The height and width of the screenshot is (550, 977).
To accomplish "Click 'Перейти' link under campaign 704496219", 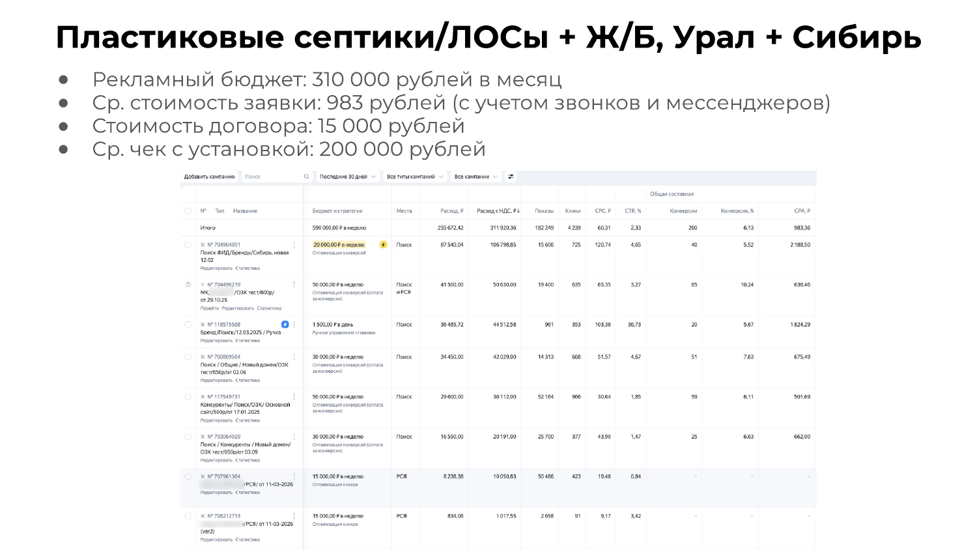I will tap(210, 308).
